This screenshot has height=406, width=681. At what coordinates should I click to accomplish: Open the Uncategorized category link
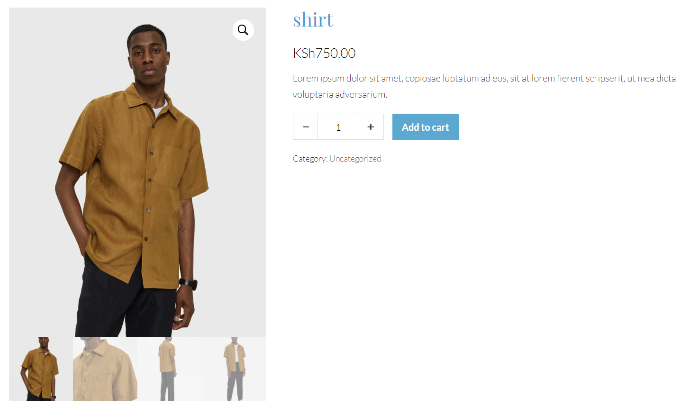[355, 159]
